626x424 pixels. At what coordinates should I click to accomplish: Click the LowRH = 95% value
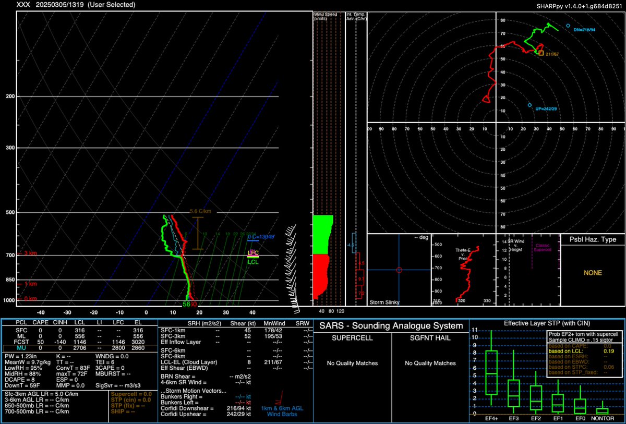23,368
